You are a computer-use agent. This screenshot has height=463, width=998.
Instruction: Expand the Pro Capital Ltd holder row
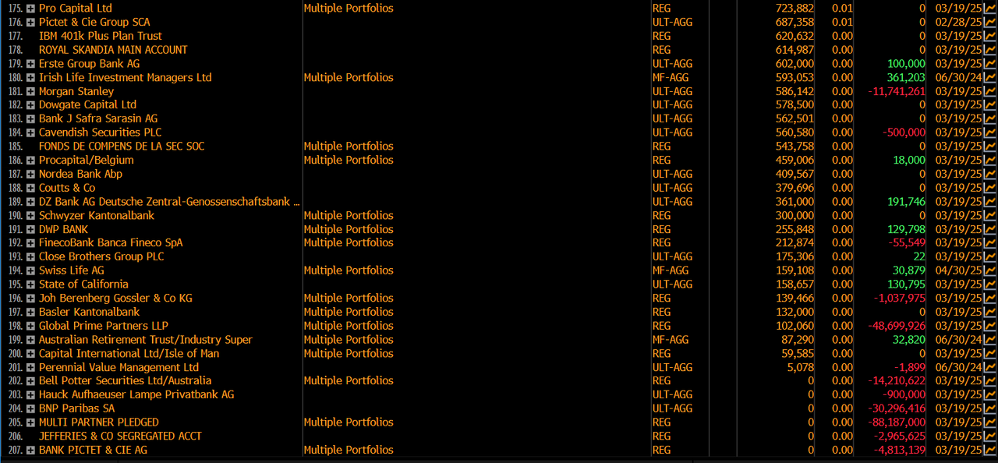point(30,9)
